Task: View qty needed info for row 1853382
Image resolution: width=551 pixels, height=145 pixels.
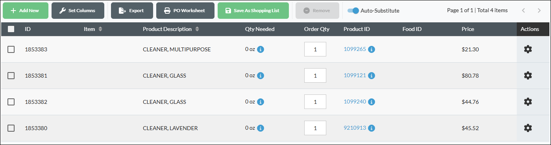Action: point(261,102)
